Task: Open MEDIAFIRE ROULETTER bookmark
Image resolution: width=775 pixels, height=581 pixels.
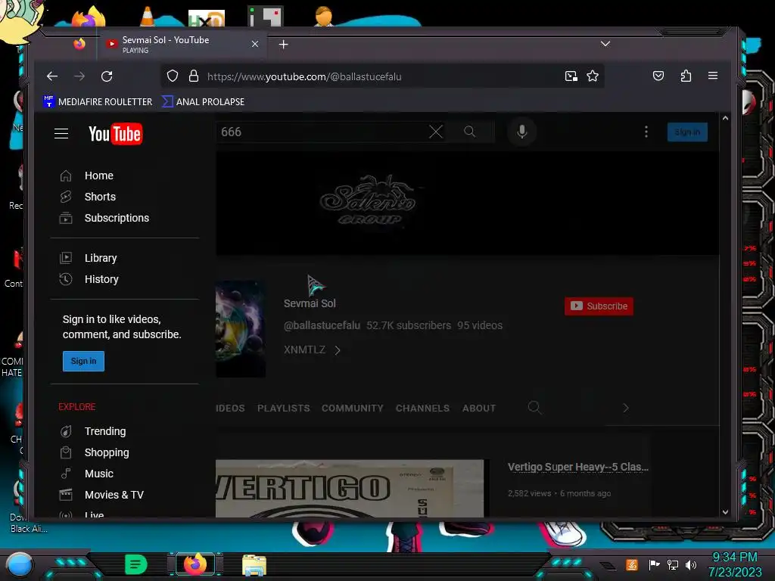Action: point(98,102)
